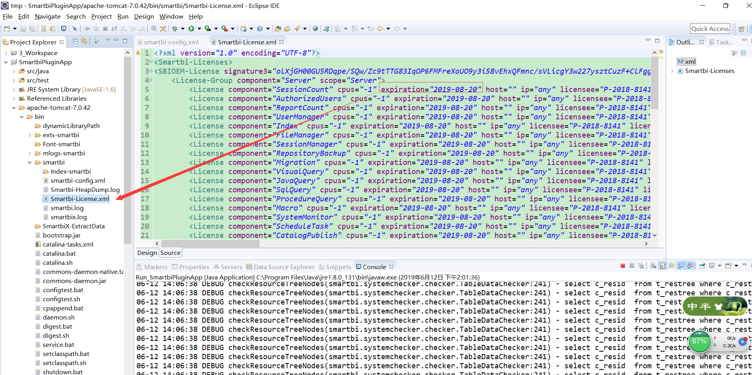Expand the src/java folder

click(13, 71)
